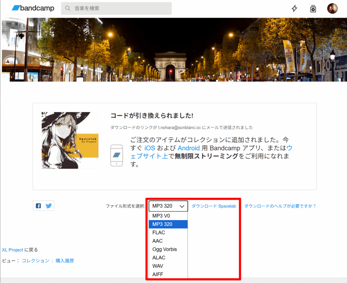
Task: Share via the Facebook icon
Action: tap(38, 206)
